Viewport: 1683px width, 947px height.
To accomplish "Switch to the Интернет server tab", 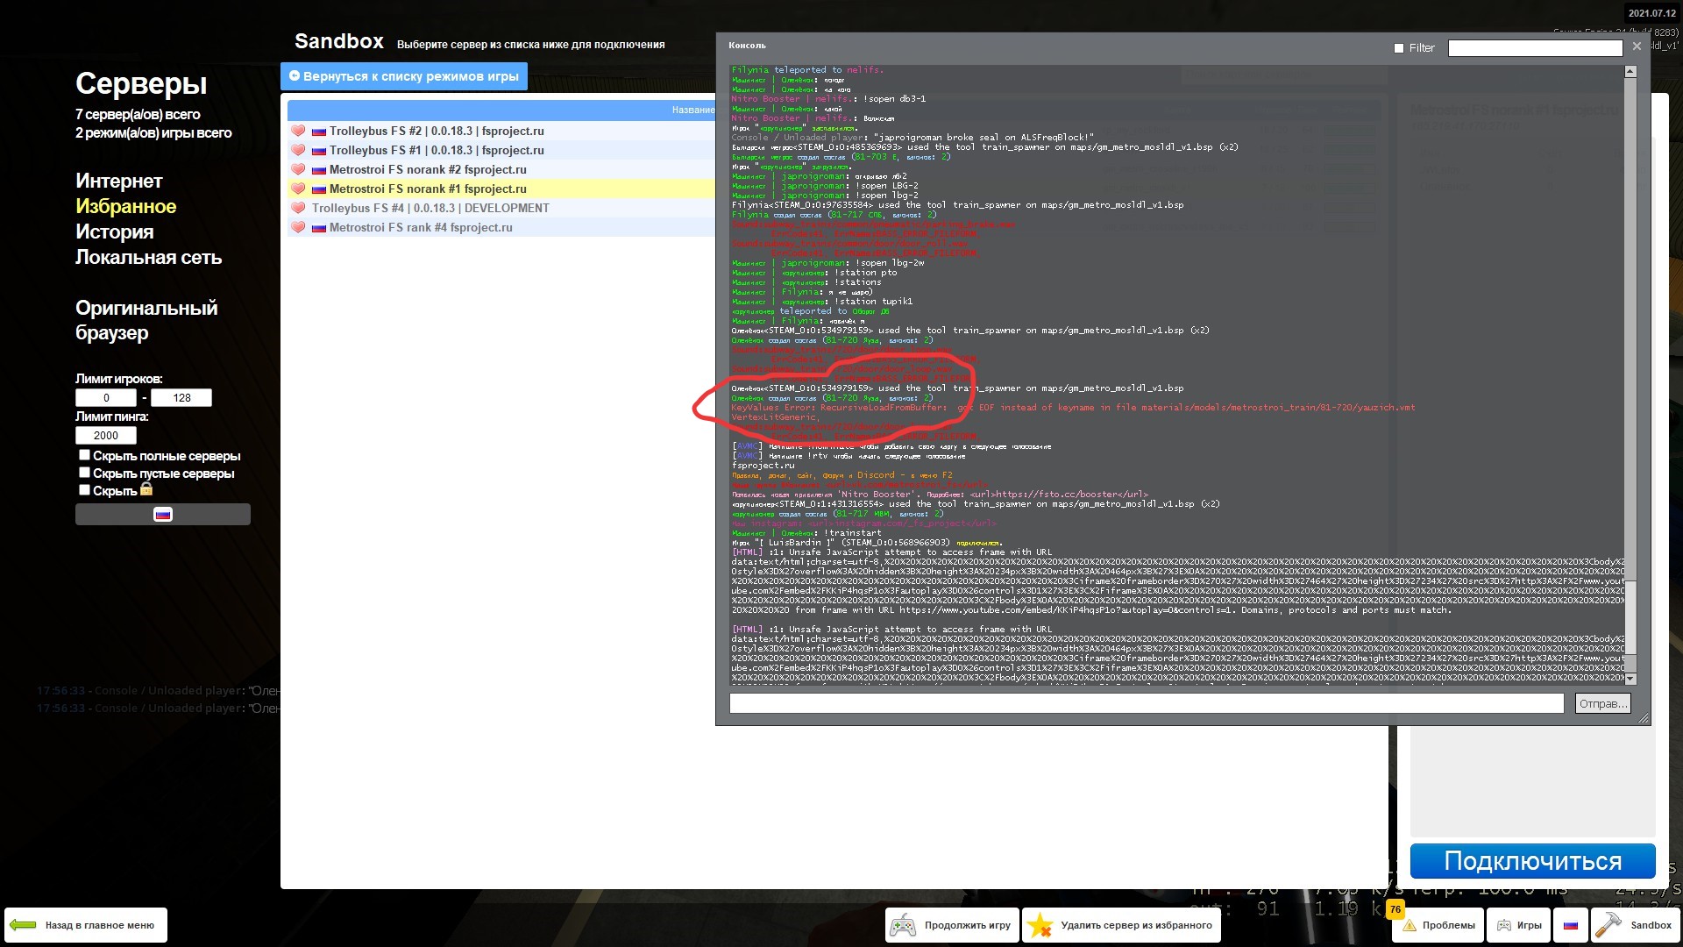I will [x=119, y=181].
